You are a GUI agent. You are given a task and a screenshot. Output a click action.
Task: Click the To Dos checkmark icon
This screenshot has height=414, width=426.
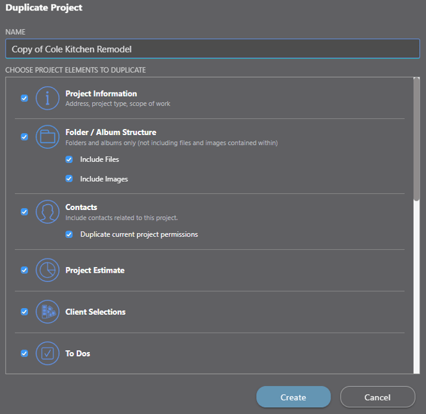click(48, 353)
